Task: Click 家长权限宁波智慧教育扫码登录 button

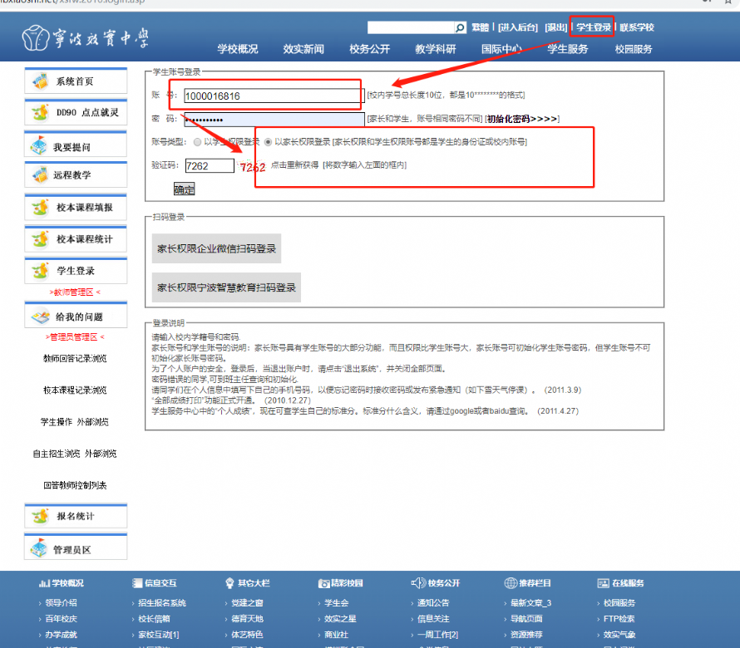Action: (226, 287)
